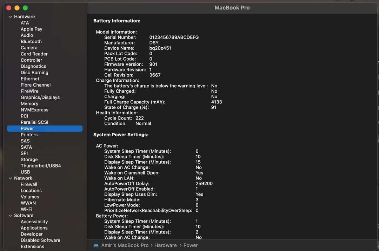This screenshot has width=379, height=251.
Task: Collapse the Hardware section chevron
Action: click(x=10, y=17)
